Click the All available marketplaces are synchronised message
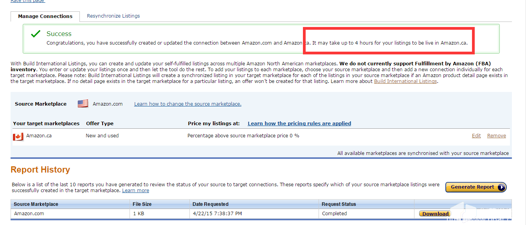526x225 pixels. [x=423, y=153]
